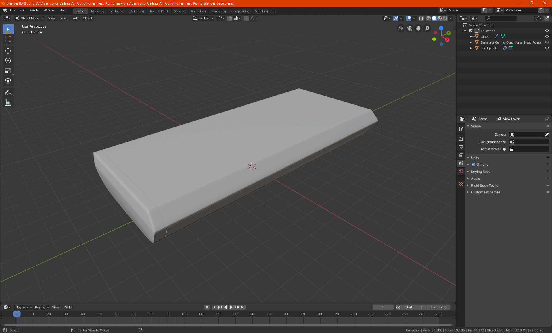
Task: Uncheck the Collection exclude checkbox
Action: click(471, 31)
